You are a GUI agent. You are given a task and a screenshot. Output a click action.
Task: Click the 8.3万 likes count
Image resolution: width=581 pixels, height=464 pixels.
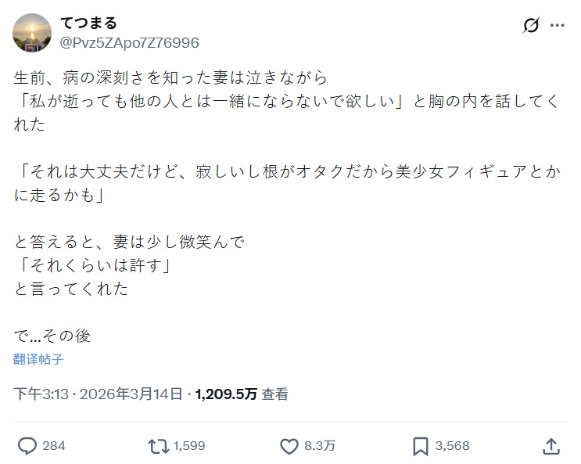[x=320, y=445]
